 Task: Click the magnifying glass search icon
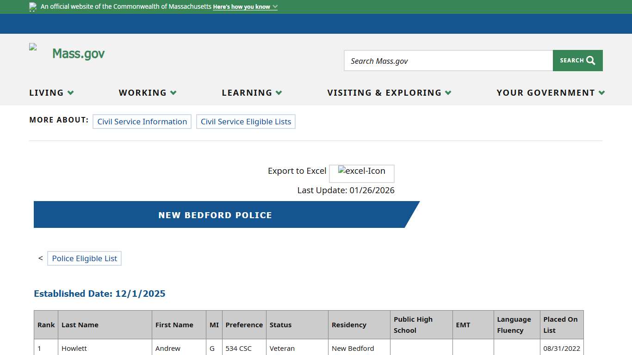pos(590,60)
